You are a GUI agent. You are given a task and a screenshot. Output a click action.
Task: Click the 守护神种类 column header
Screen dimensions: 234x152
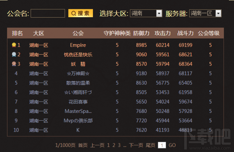tap(117, 33)
